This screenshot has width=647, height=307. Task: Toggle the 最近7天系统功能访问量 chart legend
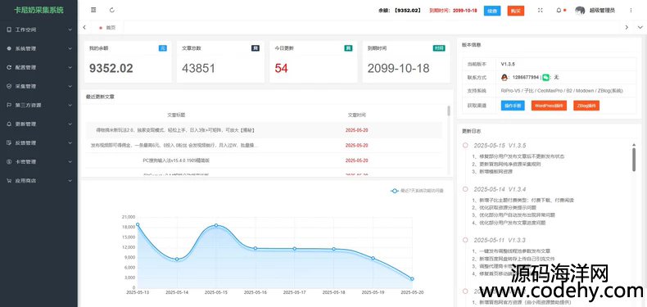417,191
